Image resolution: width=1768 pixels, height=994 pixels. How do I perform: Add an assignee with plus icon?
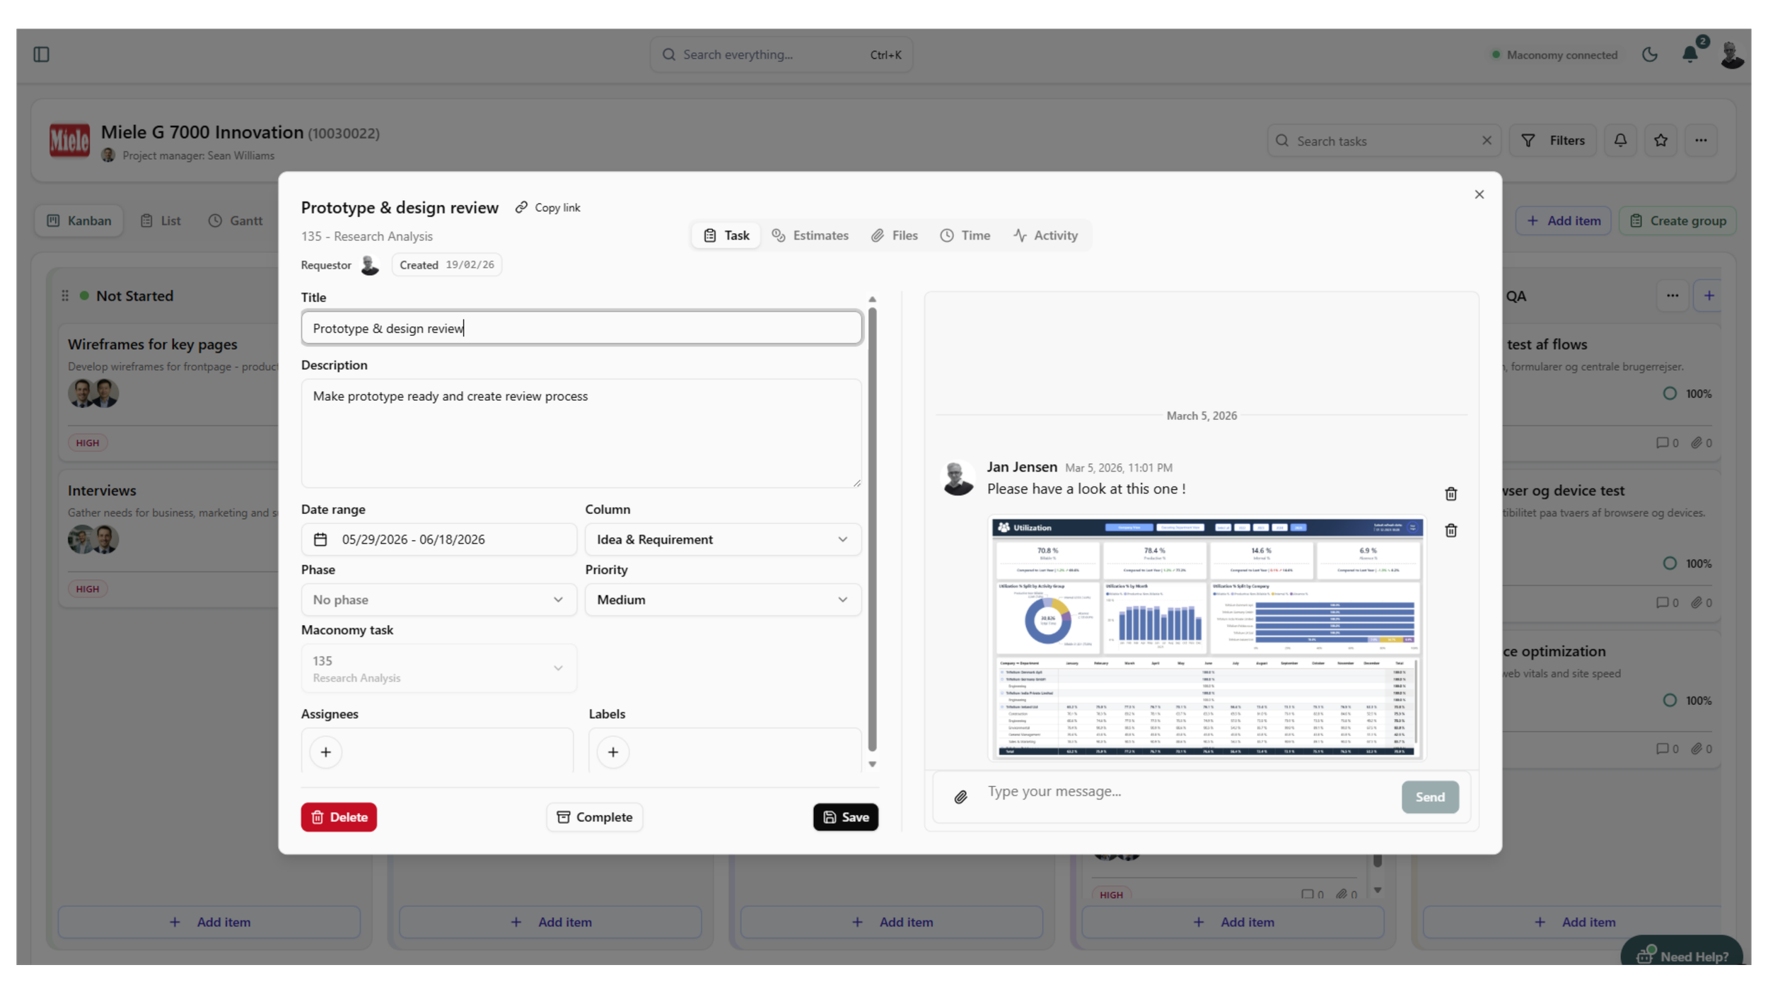[x=325, y=752]
